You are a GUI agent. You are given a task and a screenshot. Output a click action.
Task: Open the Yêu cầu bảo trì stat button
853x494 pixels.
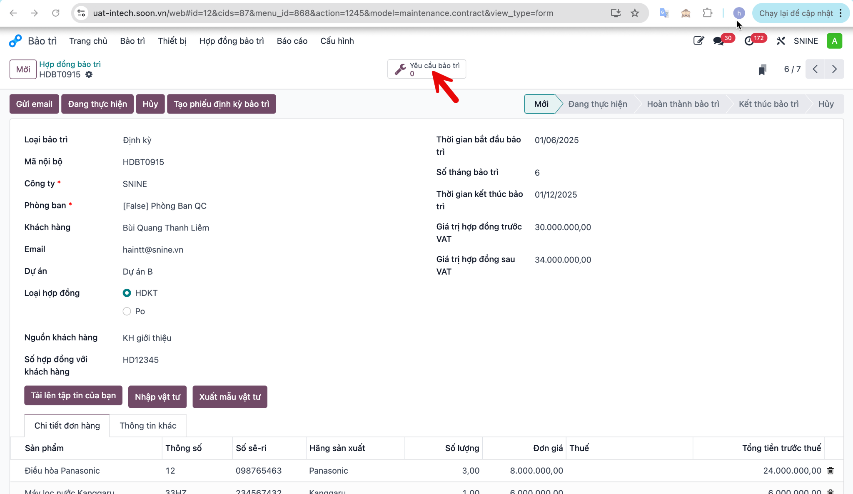click(426, 69)
